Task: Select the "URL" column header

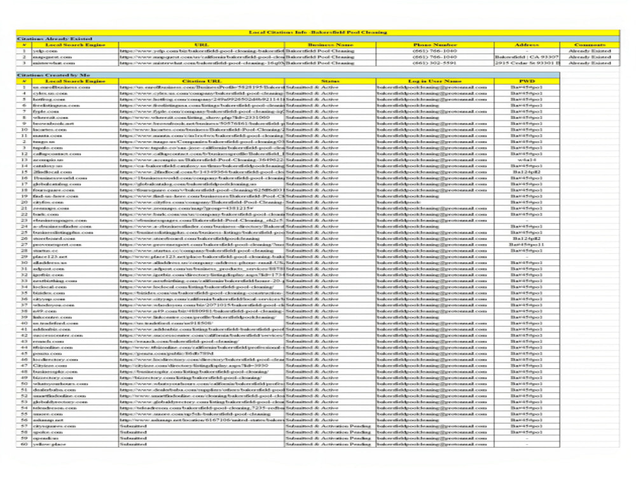Action: [202, 45]
